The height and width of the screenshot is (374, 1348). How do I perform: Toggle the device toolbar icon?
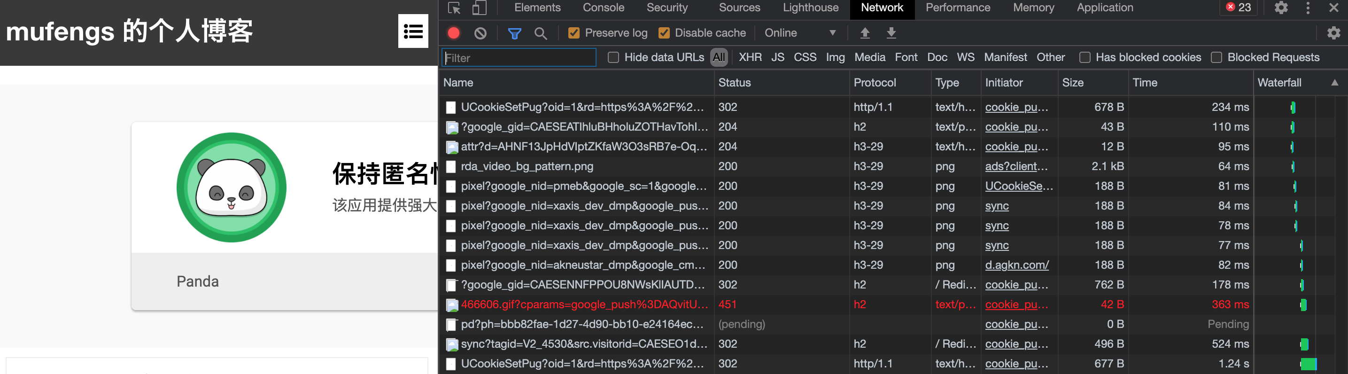point(479,8)
